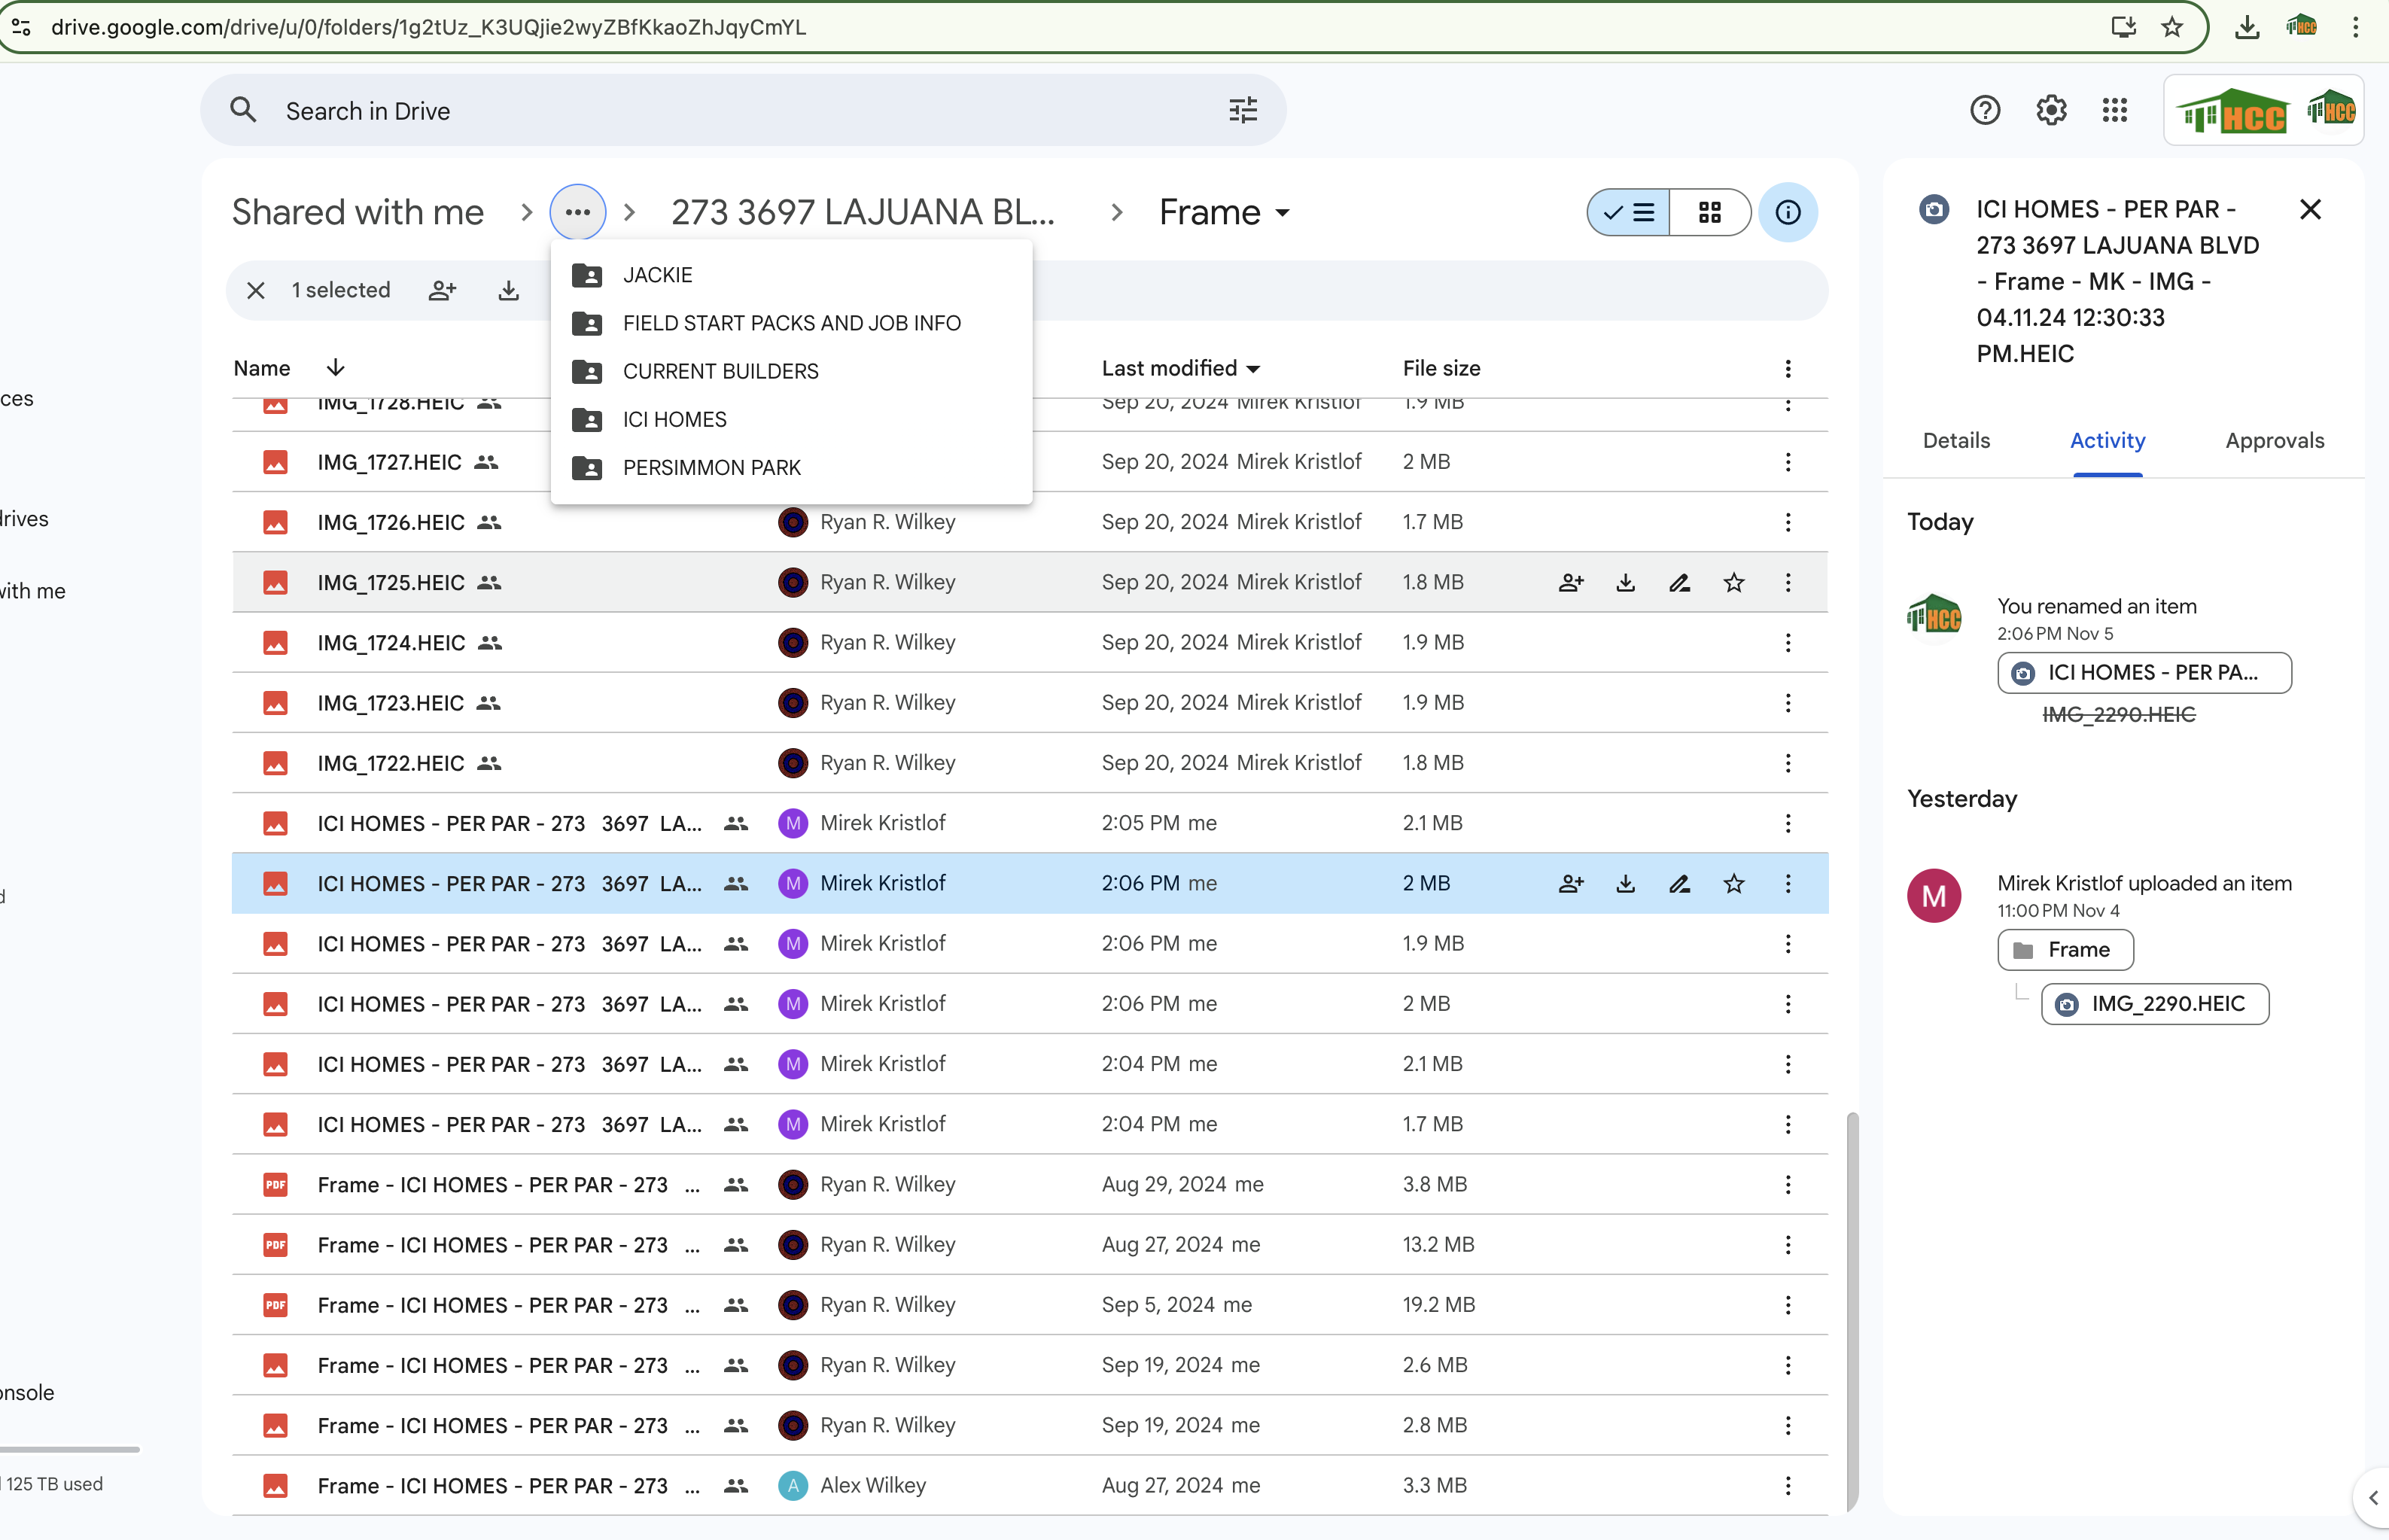Bookmark this page with the star icon
2389x1540 pixels.
click(x=2172, y=27)
